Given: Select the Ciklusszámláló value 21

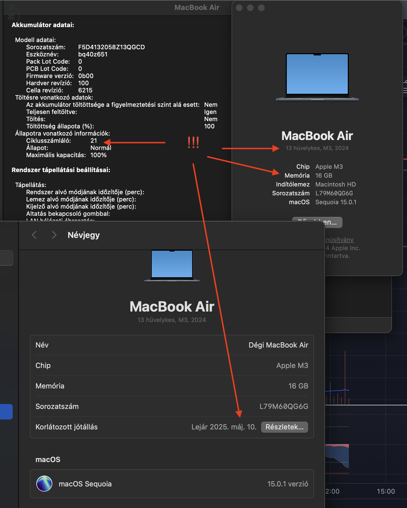Looking at the screenshot, I should pos(94,141).
